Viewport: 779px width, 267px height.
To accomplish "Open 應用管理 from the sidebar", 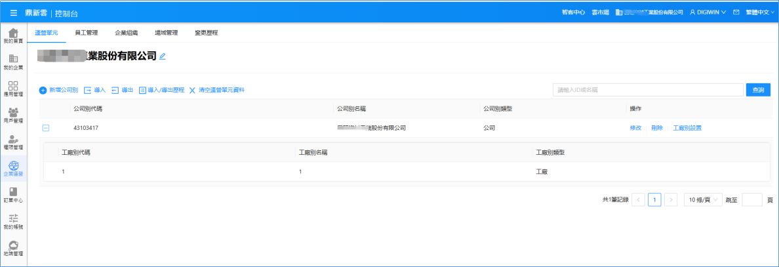I will 13,89.
